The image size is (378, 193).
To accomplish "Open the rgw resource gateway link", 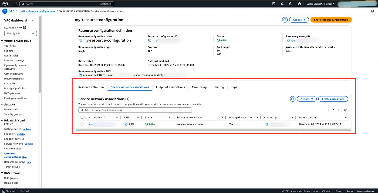I will pyautogui.click(x=293, y=40).
